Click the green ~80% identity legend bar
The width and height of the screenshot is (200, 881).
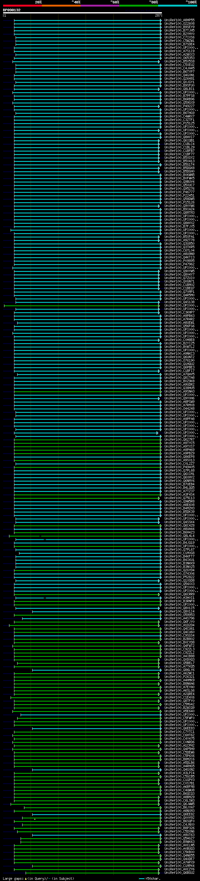(139, 6)
